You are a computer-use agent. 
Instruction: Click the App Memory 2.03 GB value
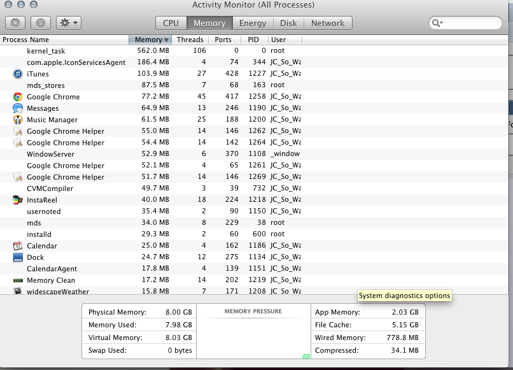click(x=405, y=312)
